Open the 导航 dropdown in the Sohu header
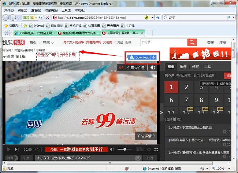Screen dimensions: 238x173 [x=48, y=43]
